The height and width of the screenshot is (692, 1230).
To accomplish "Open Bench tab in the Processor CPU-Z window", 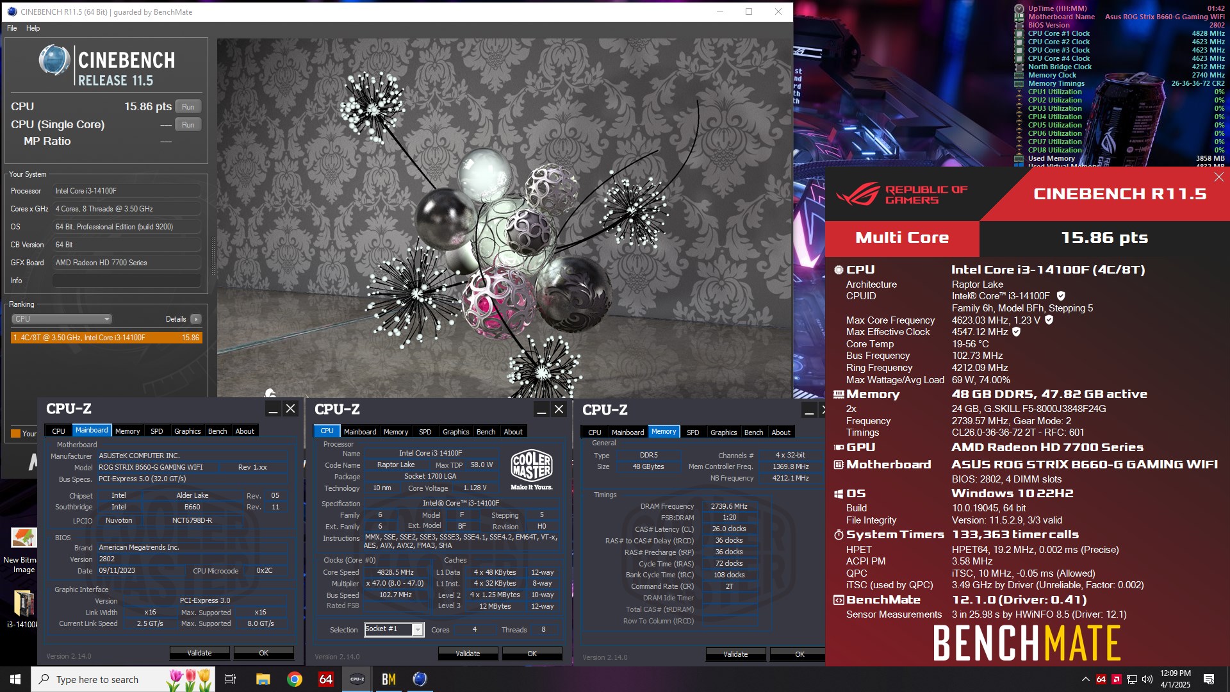I will [486, 432].
